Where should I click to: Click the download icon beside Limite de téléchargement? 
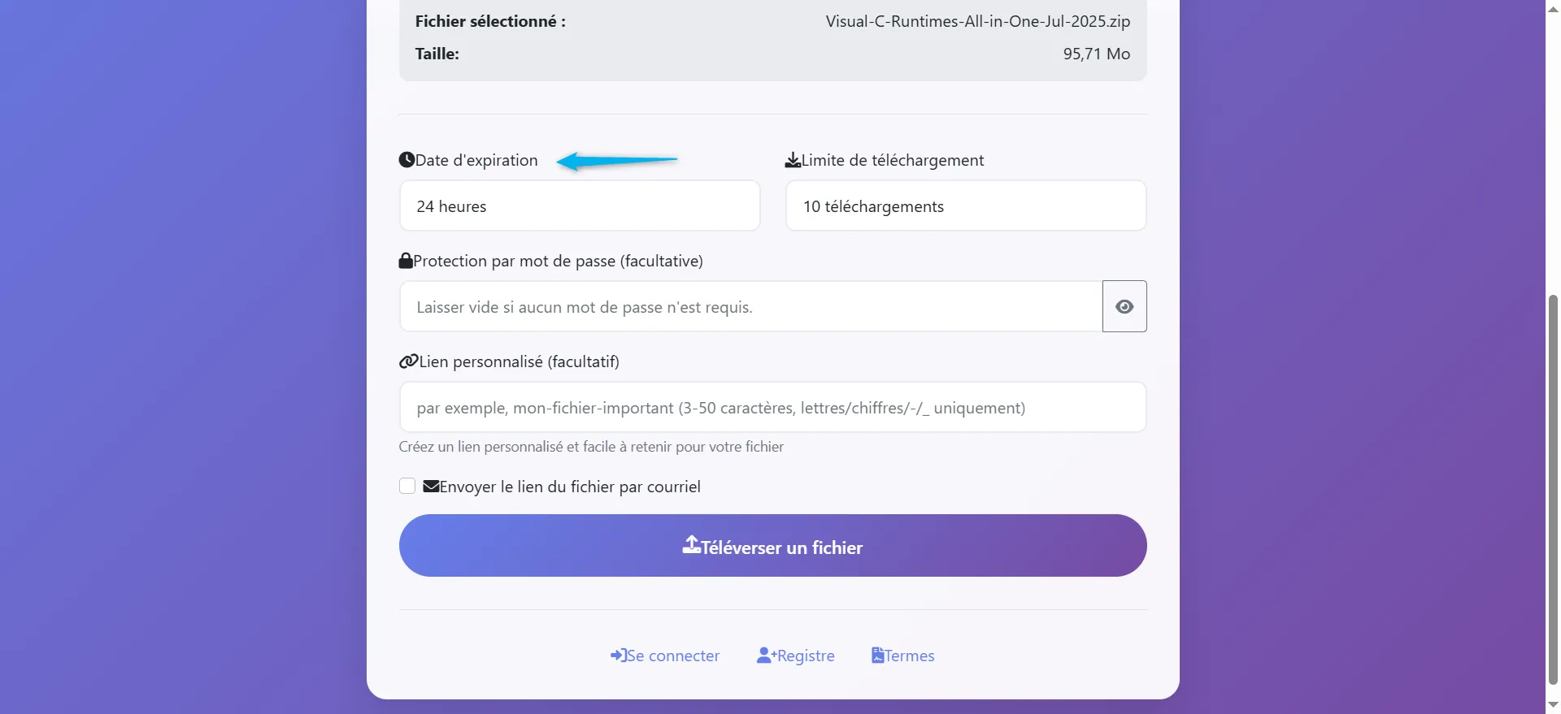(793, 160)
